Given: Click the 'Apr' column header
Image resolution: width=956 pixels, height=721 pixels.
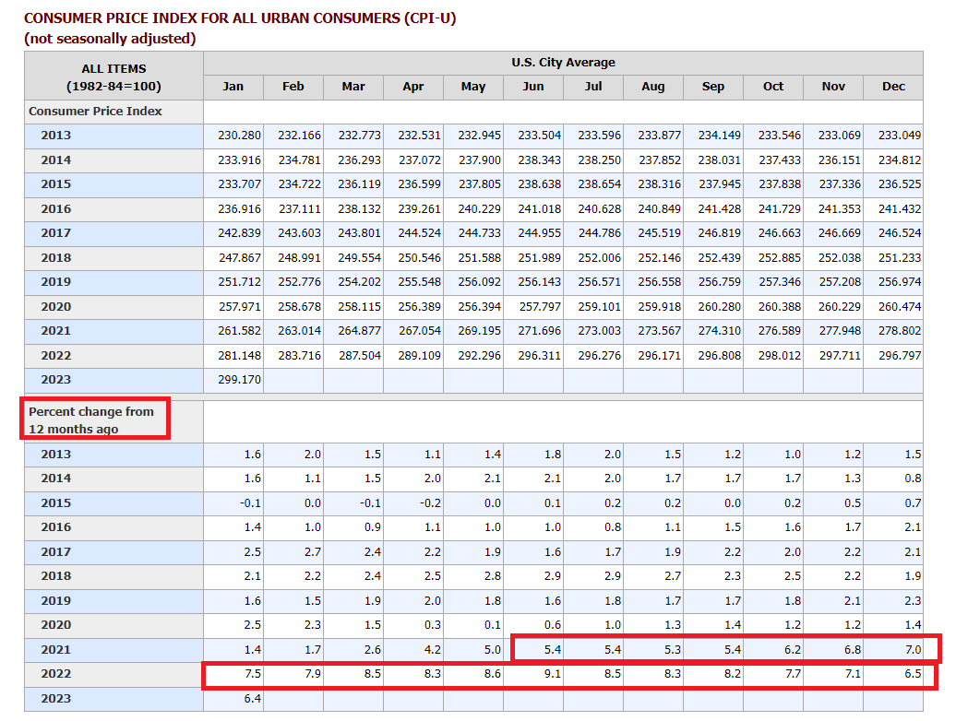Looking at the screenshot, I should point(412,87).
